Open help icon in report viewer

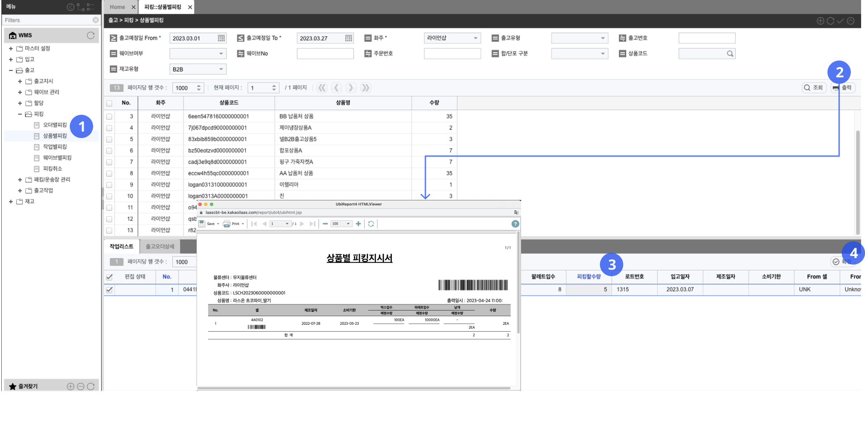tap(515, 224)
